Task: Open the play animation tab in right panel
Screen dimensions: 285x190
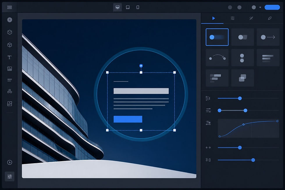Action: pyautogui.click(x=213, y=18)
